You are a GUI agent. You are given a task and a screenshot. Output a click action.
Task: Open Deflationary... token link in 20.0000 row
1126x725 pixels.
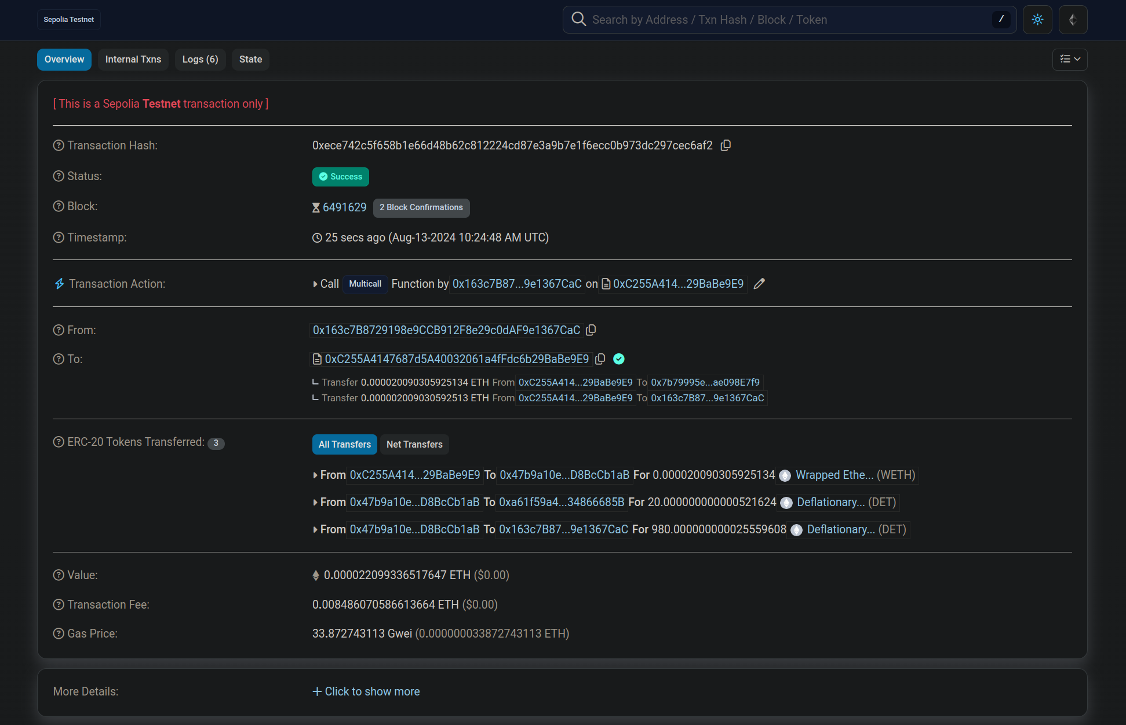tap(831, 502)
